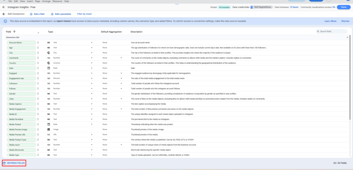Viewport: 353px width, 170px height.
Task: Click the Refresh Fields button
Action: (x=14, y=163)
